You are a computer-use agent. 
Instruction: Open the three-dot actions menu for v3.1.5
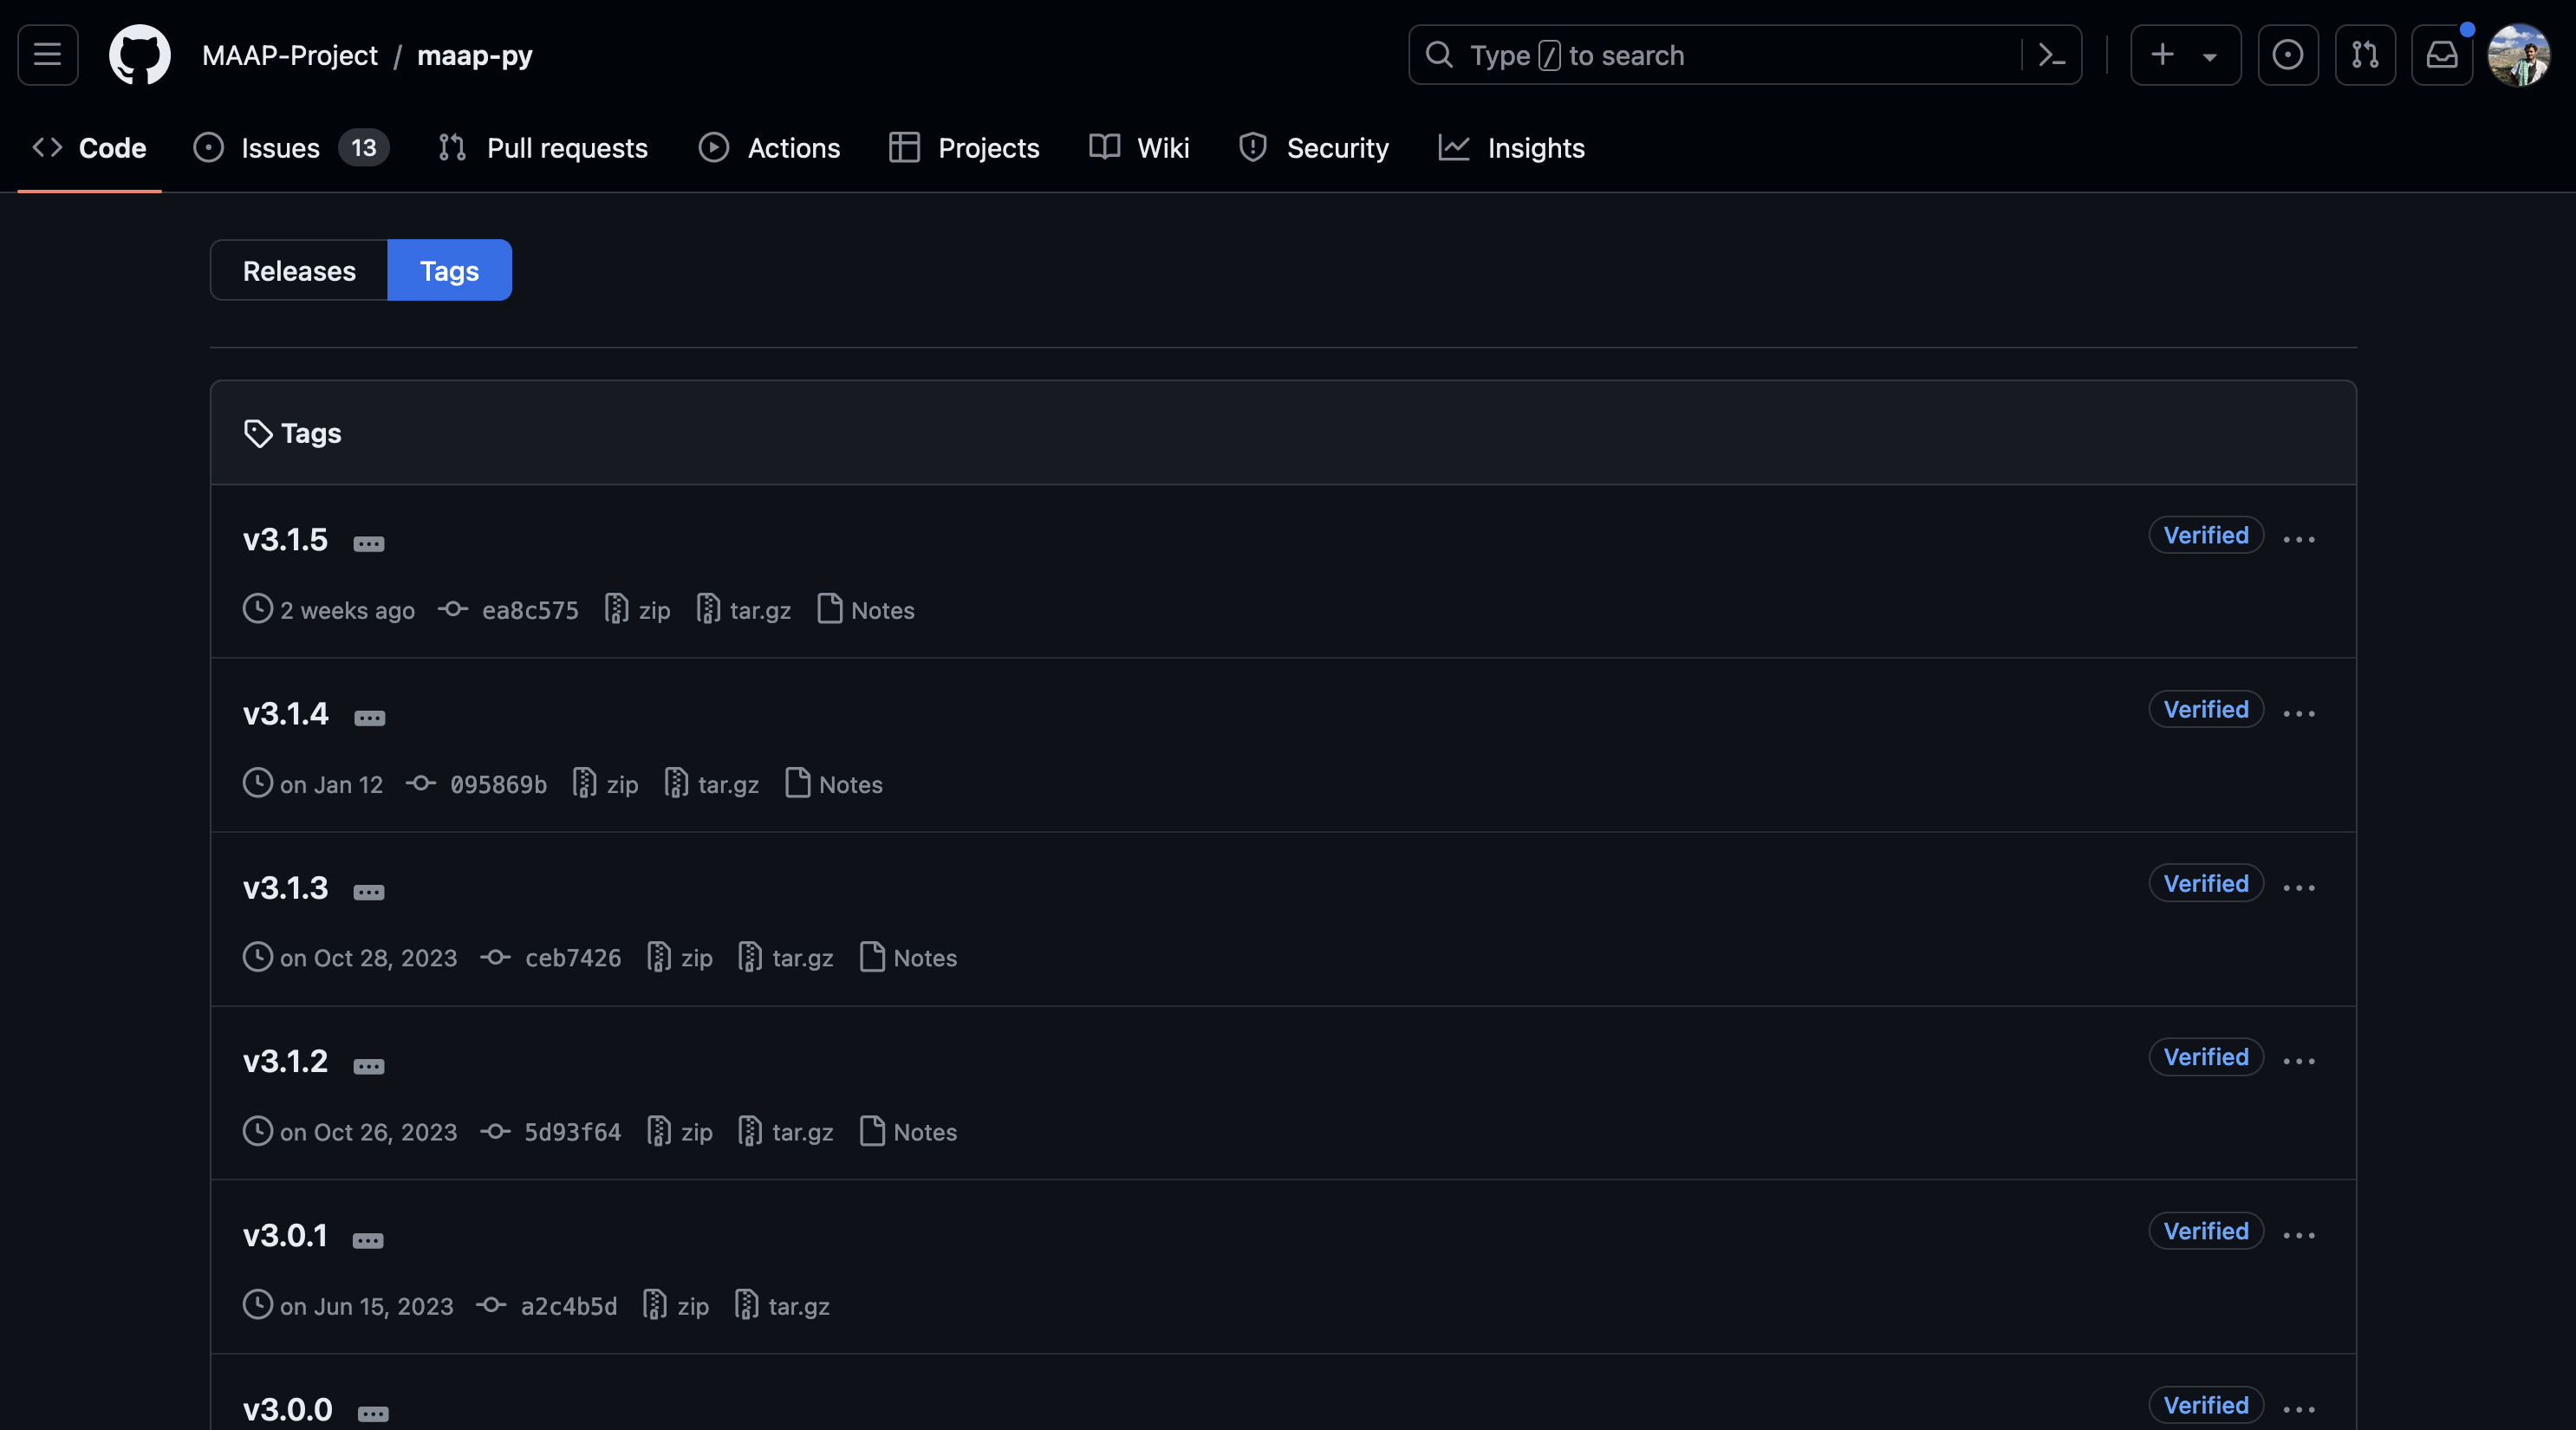pos(2299,539)
